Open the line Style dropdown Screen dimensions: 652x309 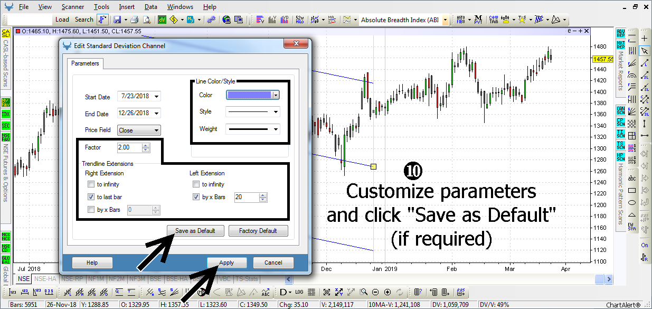point(276,112)
